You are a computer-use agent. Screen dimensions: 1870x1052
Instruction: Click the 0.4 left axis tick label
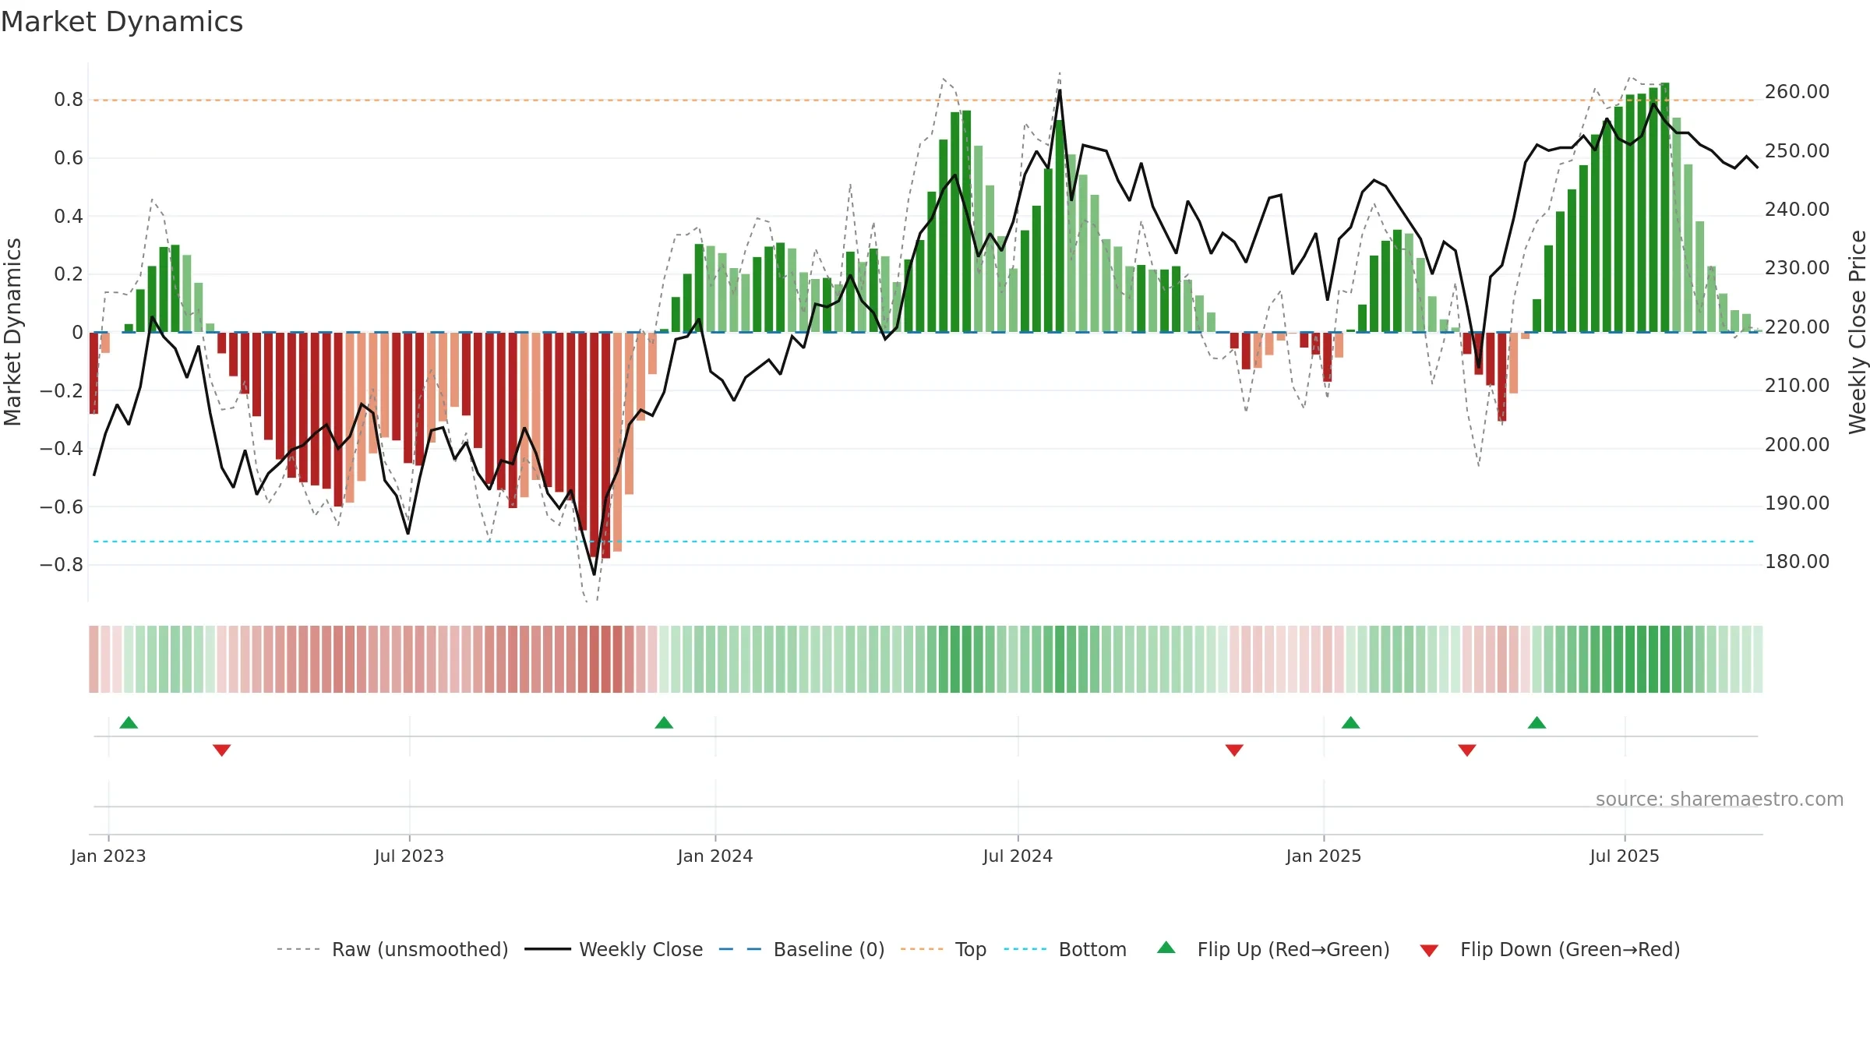coord(69,216)
